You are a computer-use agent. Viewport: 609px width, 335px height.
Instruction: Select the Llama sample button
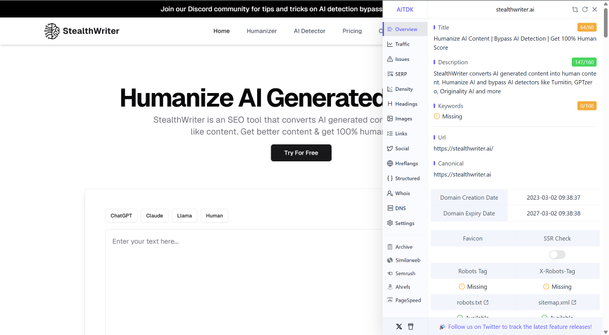[184, 215]
